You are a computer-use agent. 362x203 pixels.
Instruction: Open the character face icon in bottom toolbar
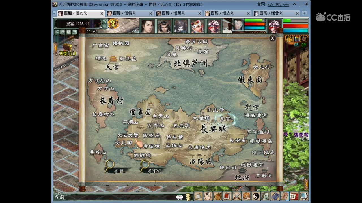(x=208, y=196)
